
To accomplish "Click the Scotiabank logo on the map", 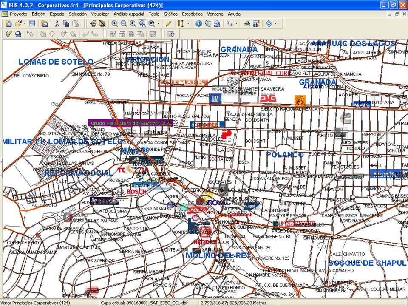I will [x=241, y=215].
